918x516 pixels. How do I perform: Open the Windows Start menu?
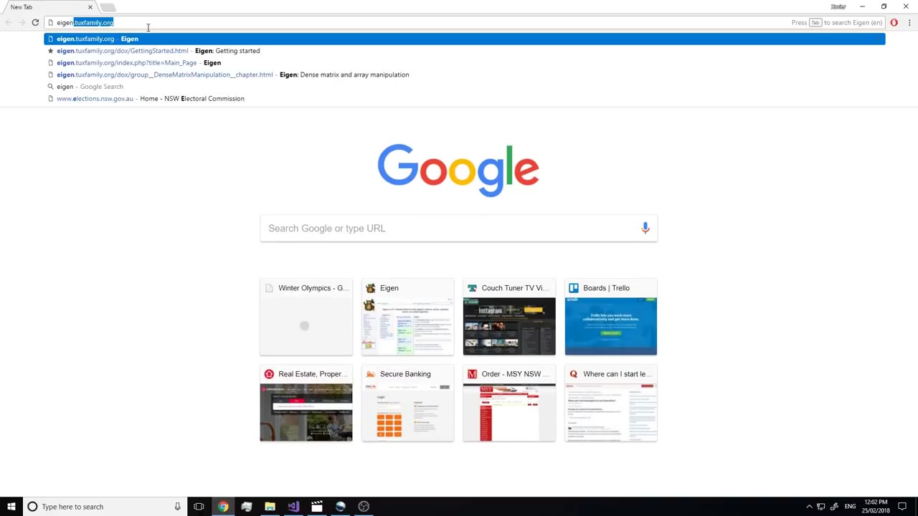11,507
